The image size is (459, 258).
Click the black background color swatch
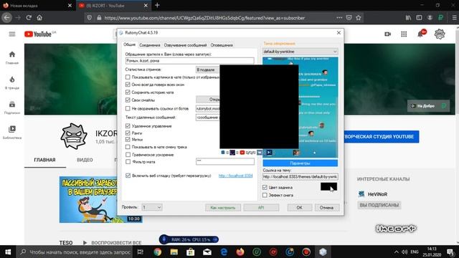328,186
